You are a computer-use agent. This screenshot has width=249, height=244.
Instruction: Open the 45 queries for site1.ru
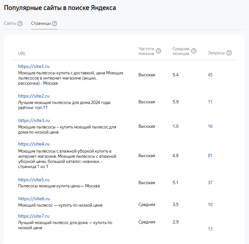point(210,75)
